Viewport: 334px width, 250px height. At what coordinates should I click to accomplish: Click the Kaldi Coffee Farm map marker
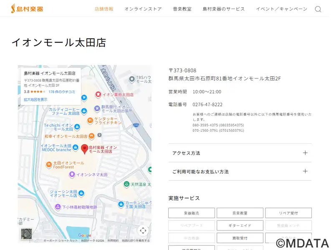click(84, 111)
